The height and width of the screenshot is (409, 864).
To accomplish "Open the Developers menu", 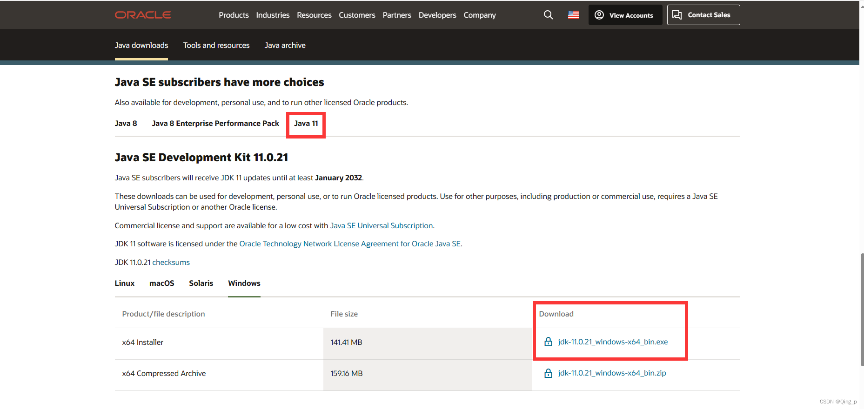I will [x=437, y=15].
